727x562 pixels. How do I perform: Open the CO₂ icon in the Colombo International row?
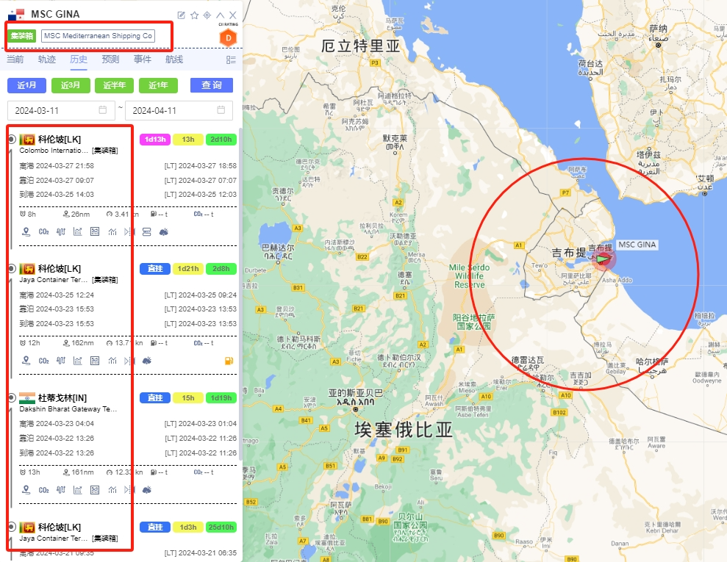click(x=43, y=231)
